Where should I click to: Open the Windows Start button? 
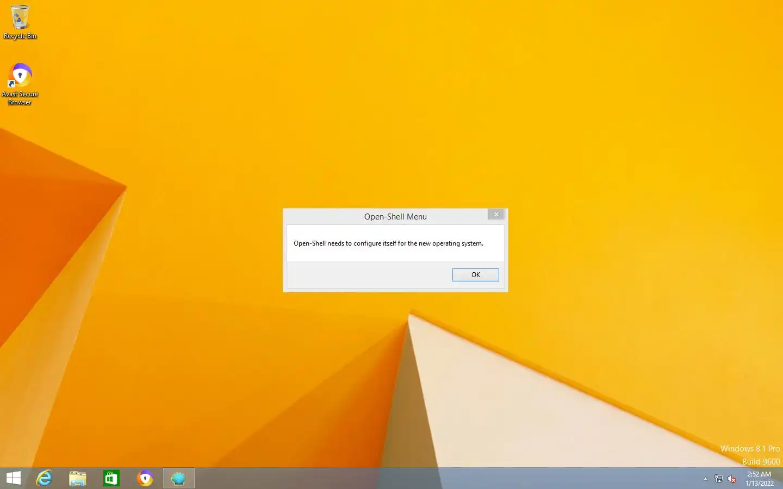coord(13,478)
